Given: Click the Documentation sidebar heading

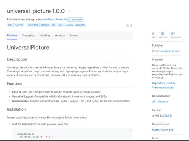Looking at the screenshot, I should (x=161, y=96).
